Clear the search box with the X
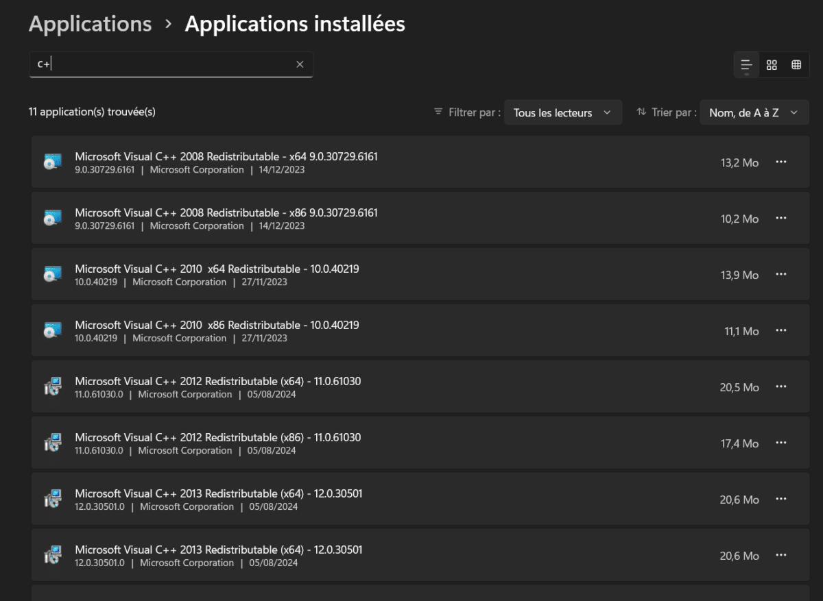Viewport: 823px width, 601px height. click(300, 64)
